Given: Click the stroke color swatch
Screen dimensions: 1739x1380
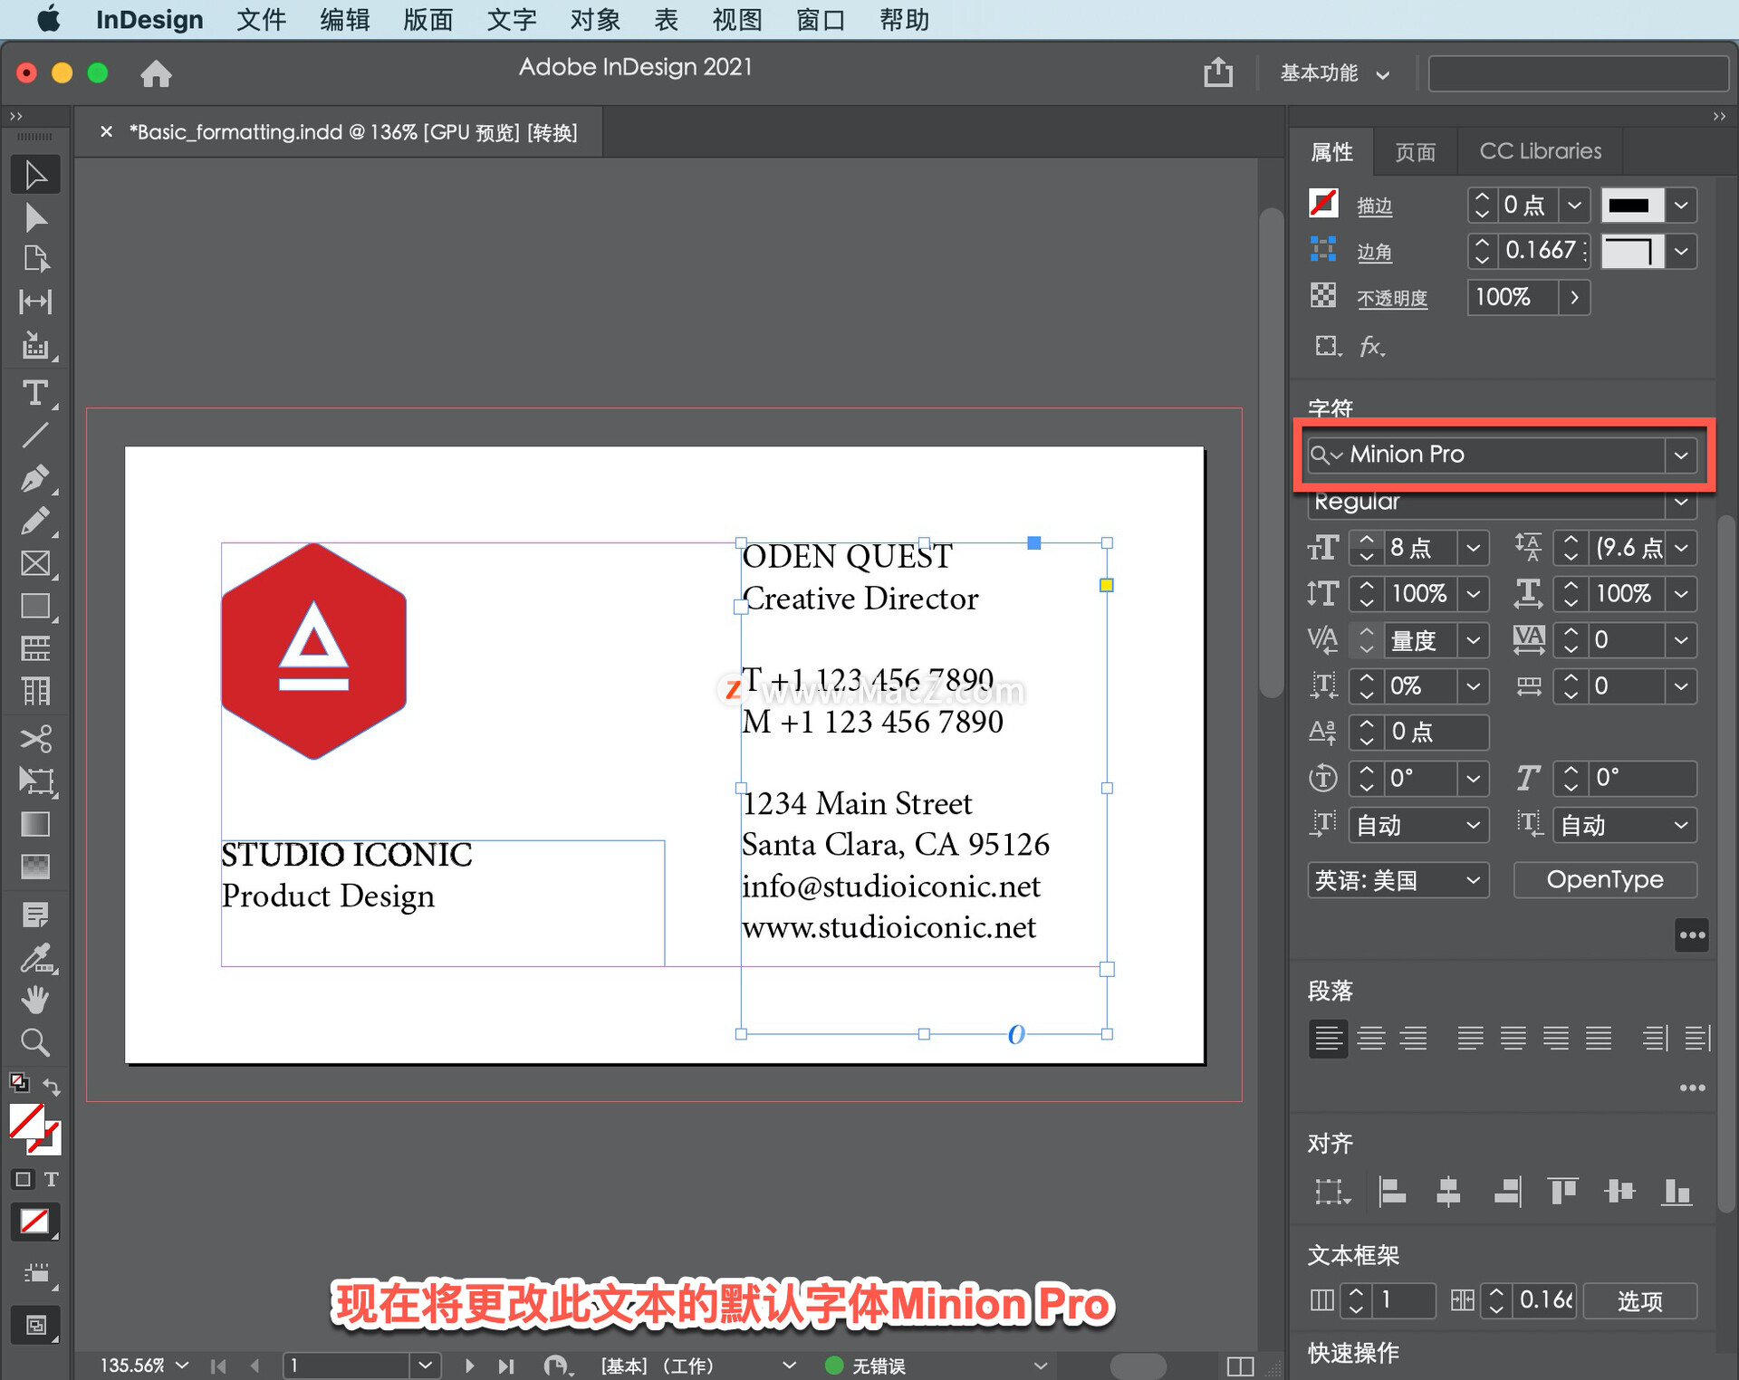Looking at the screenshot, I should click(1323, 204).
